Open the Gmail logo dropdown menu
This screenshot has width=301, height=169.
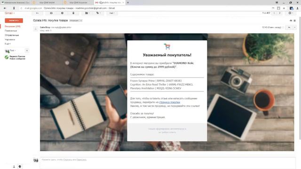coord(9,13)
